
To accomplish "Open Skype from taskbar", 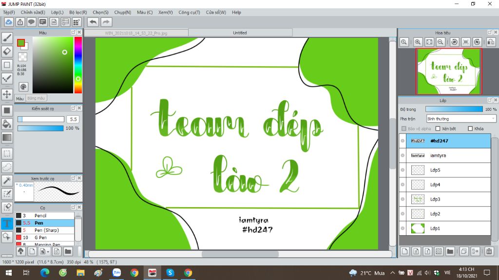I will coord(170,273).
